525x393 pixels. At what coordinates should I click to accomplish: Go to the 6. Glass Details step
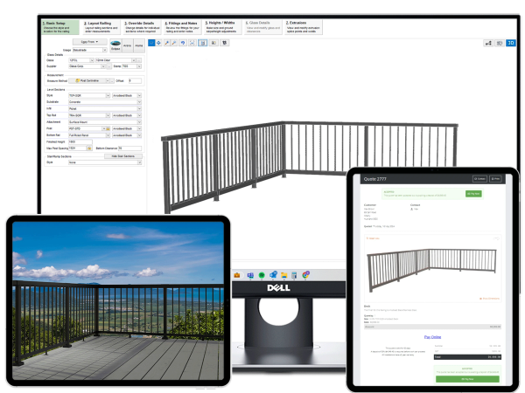coord(263,27)
